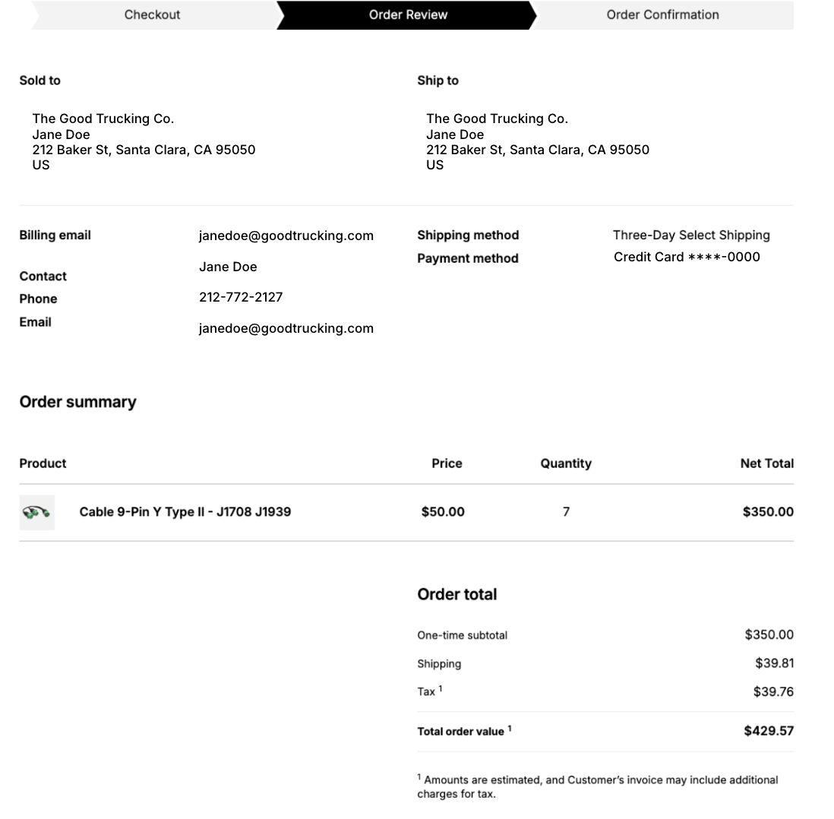Click the Order summary heading
The image size is (834, 819).
coord(77,402)
